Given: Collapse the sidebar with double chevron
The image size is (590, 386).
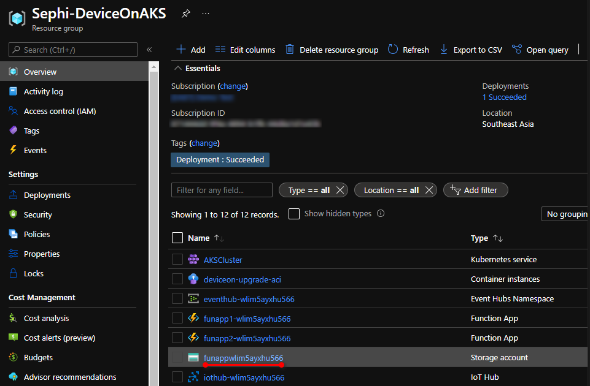Looking at the screenshot, I should click(x=149, y=50).
